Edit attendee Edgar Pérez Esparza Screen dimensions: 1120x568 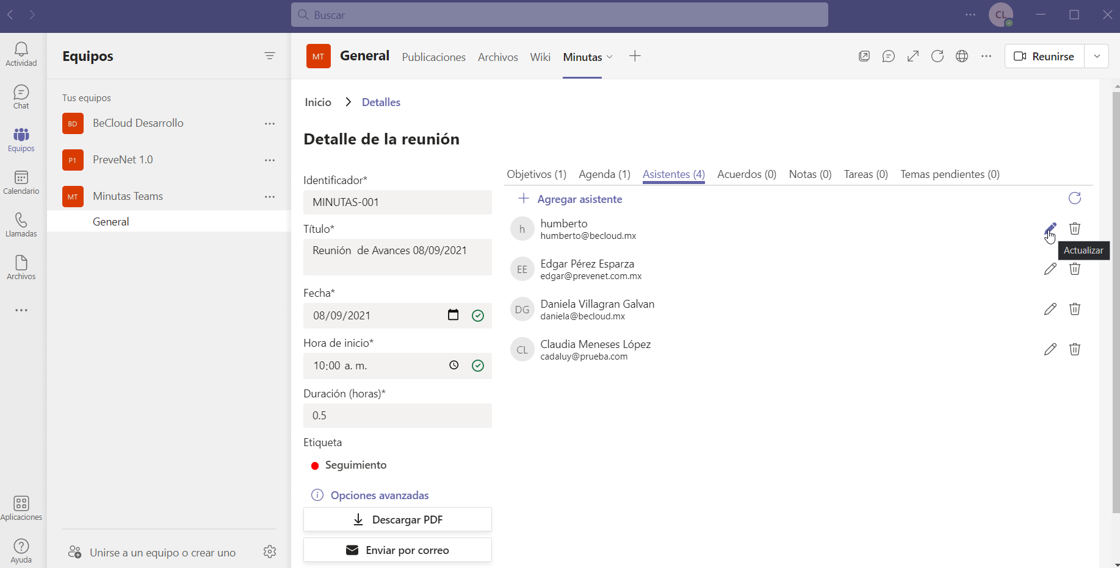pyautogui.click(x=1050, y=269)
